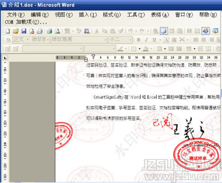The image size is (222, 183).
Task: Open a file with the folder icon
Action: click(x=16, y=31)
